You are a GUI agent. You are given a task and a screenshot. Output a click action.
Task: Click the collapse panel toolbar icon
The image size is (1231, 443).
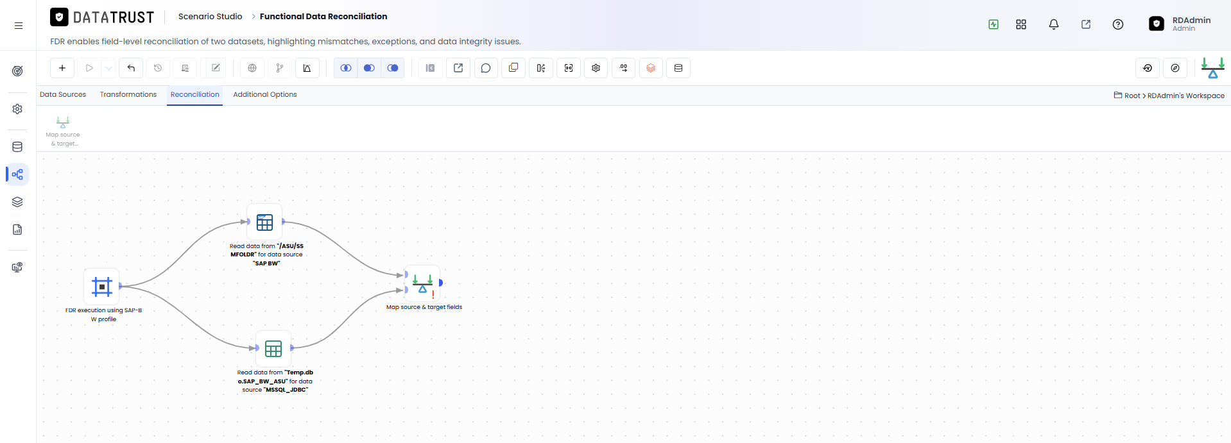tap(431, 68)
